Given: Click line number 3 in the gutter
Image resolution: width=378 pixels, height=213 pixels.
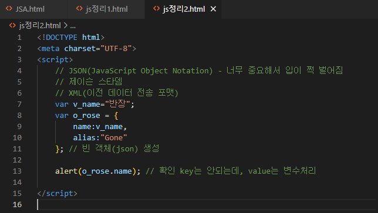Looking at the screenshot, I should click(19, 59).
